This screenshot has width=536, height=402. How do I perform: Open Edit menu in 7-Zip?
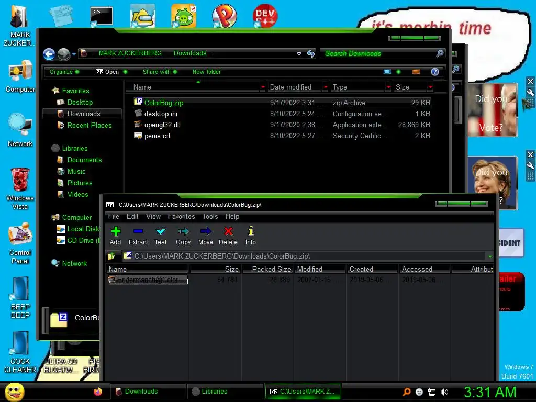click(x=132, y=216)
